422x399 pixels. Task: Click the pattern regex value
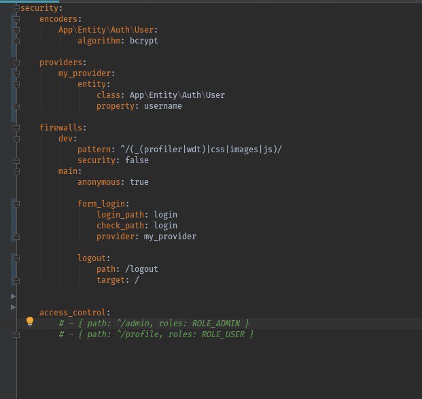click(x=201, y=150)
